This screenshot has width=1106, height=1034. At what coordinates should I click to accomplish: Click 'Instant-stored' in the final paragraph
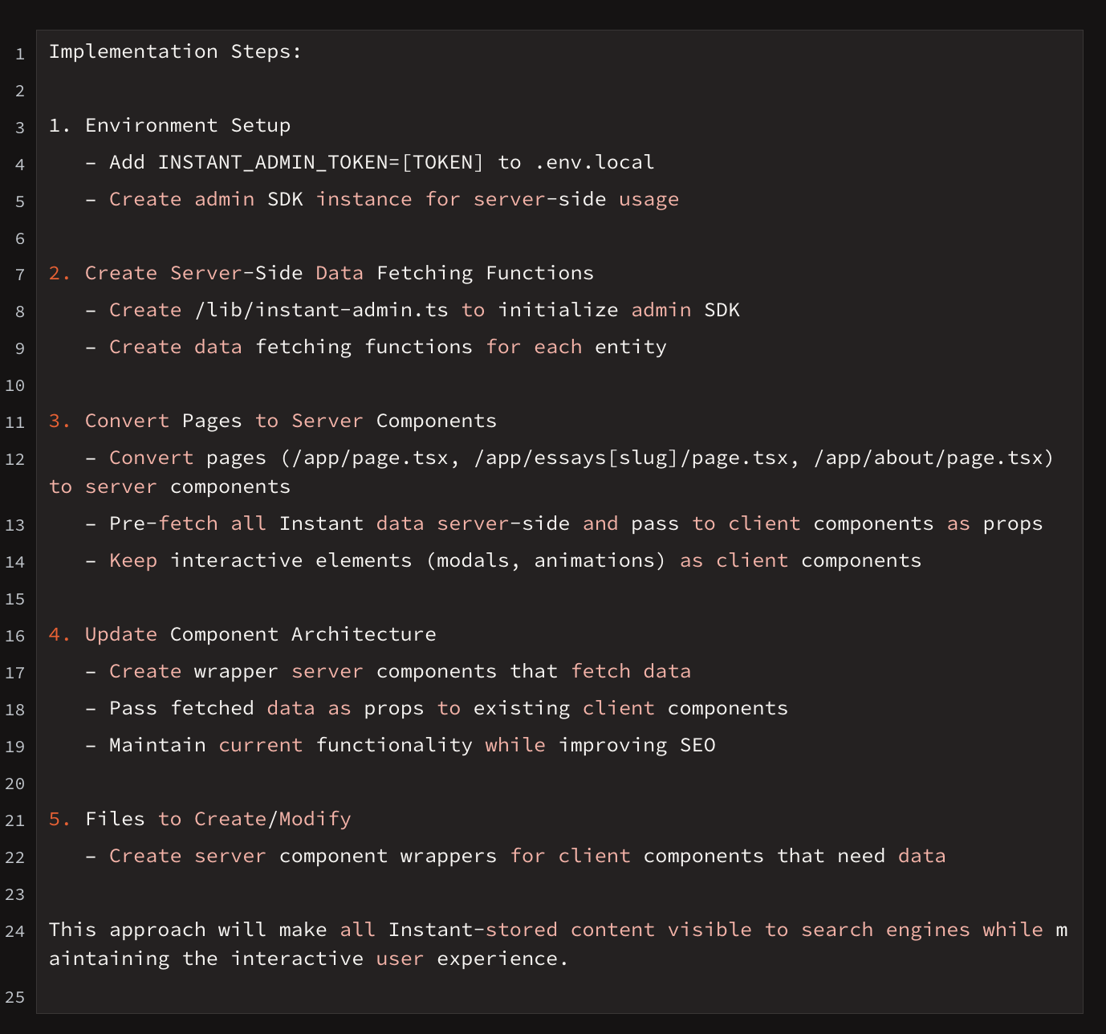(473, 930)
